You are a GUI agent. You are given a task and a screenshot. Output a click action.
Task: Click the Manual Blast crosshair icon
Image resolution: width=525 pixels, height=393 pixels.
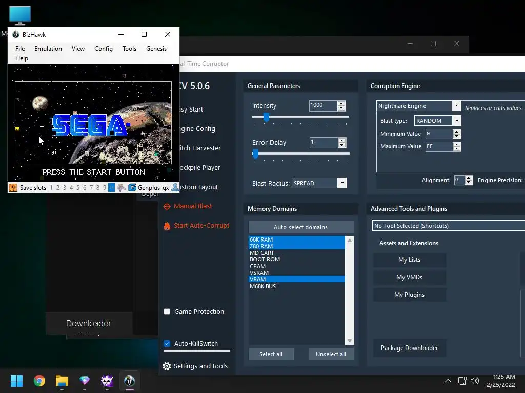point(167,206)
